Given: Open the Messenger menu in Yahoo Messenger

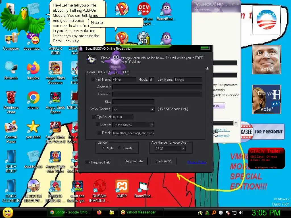Looking at the screenshot, I should coord(201,9).
